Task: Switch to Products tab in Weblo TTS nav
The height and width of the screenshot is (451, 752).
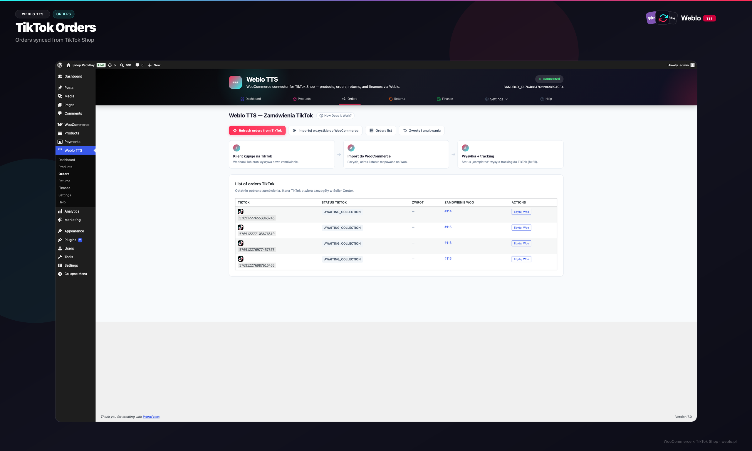Action: pyautogui.click(x=301, y=99)
